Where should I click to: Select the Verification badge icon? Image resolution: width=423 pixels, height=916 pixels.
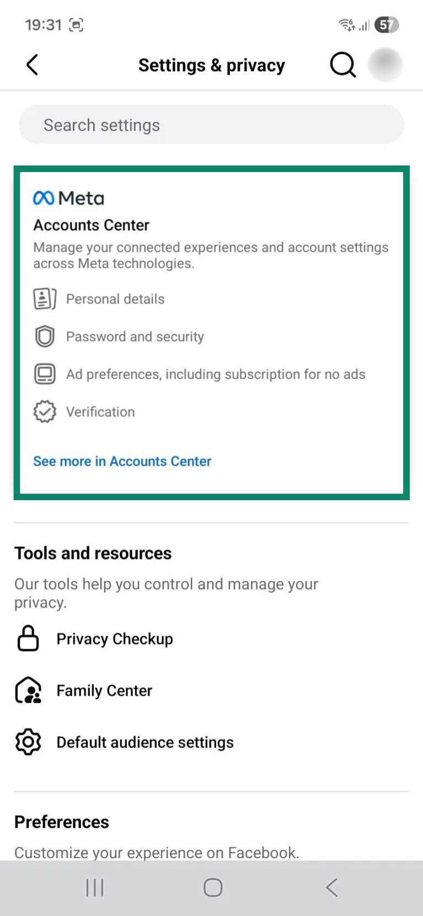point(45,411)
